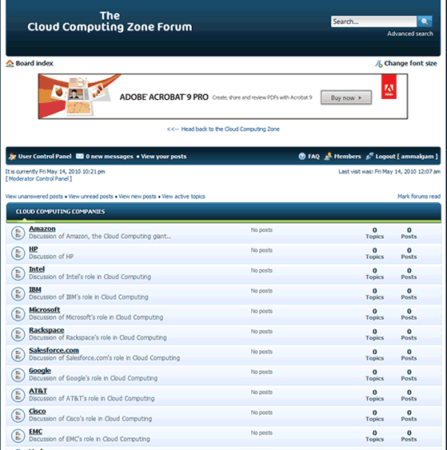447x450 pixels.
Task: Click the envelope new messages icon
Action: pyautogui.click(x=79, y=156)
